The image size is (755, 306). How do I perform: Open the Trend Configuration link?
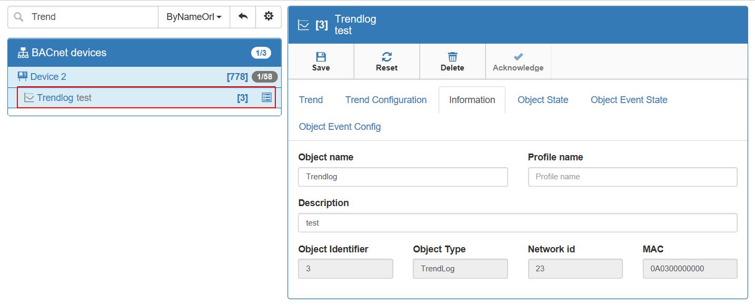(x=386, y=100)
